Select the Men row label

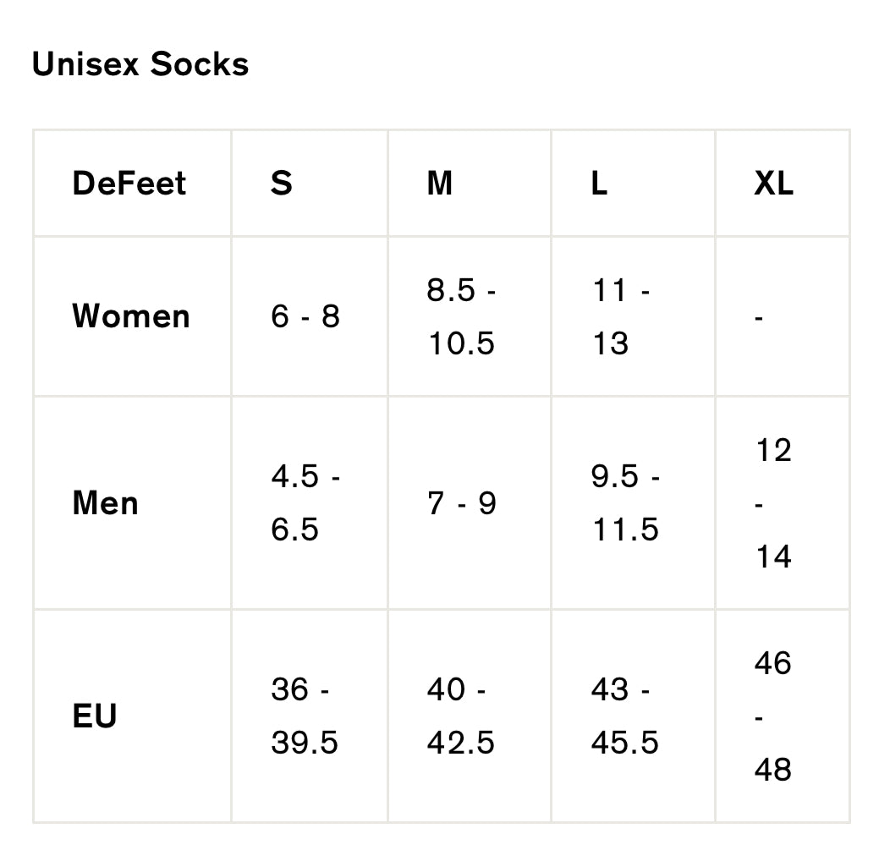[x=106, y=502]
